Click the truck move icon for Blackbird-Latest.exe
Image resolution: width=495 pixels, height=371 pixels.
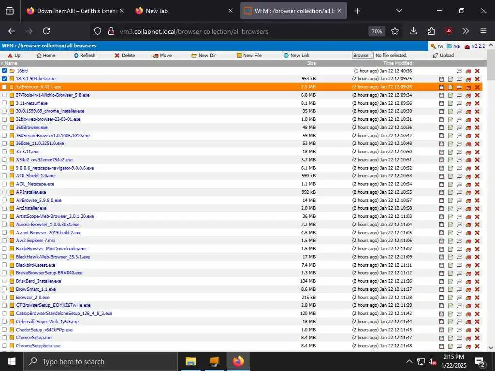click(468, 265)
